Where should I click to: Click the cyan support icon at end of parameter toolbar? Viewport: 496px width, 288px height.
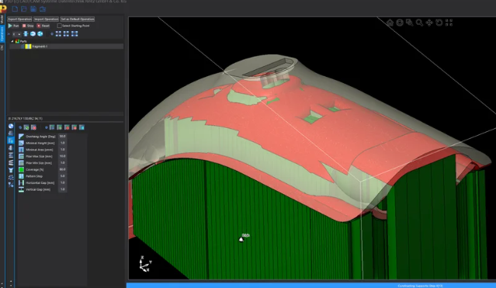pyautogui.click(x=82, y=127)
